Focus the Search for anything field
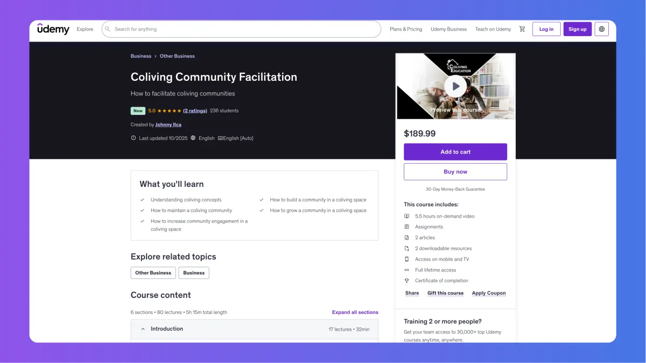This screenshot has height=363, width=646. (241, 29)
